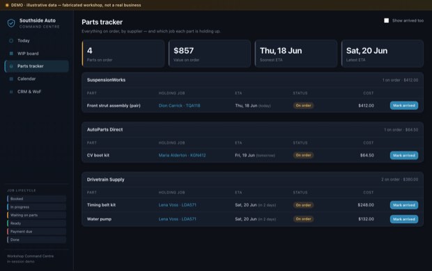Click the Booked lifecycle legend item
Screen dimensions: 432x271
[x=37, y=199]
